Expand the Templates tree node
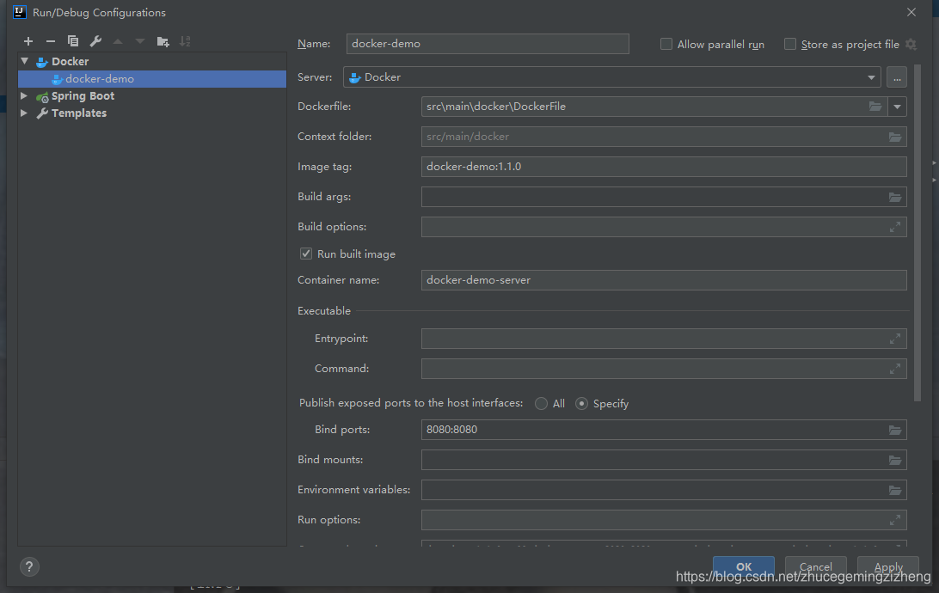 pyautogui.click(x=24, y=113)
